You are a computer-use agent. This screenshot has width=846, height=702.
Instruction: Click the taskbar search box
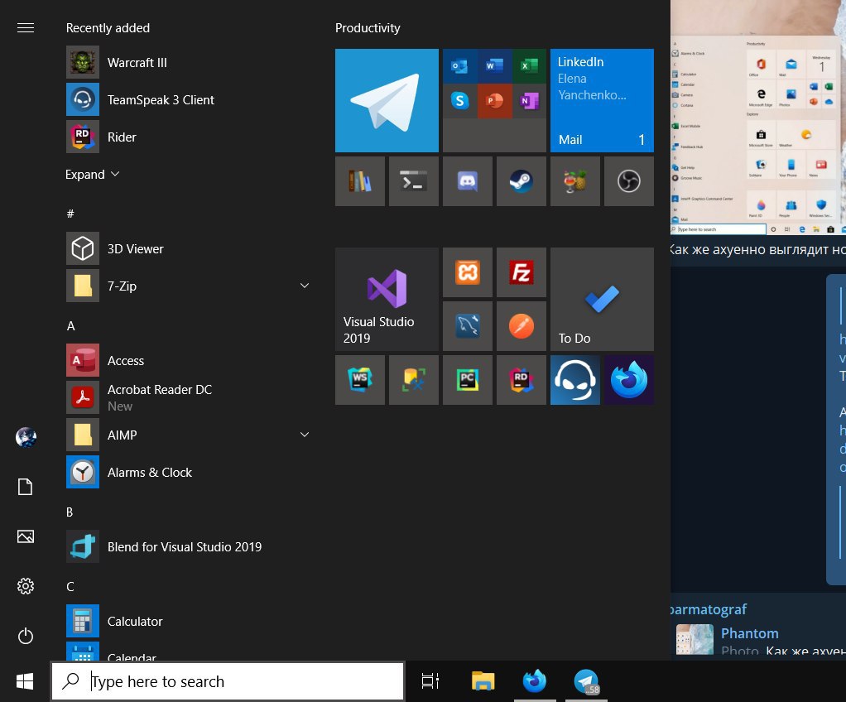tap(228, 681)
